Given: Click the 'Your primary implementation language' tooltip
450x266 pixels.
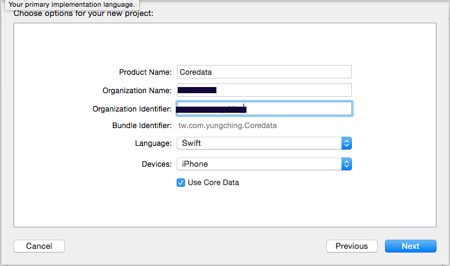Looking at the screenshot, I should tap(72, 4).
